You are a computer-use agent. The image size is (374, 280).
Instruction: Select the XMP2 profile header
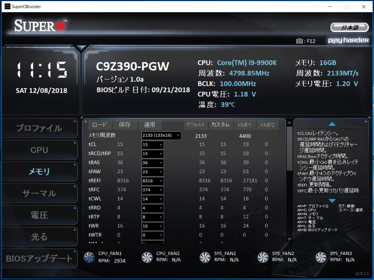tap(267, 125)
